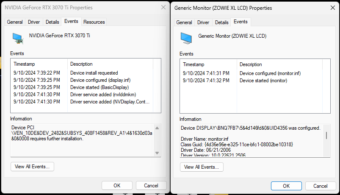The height and width of the screenshot is (195, 340).
Task: Select 'Driver service added (nvlddmkm)' event row
Action: (82, 95)
